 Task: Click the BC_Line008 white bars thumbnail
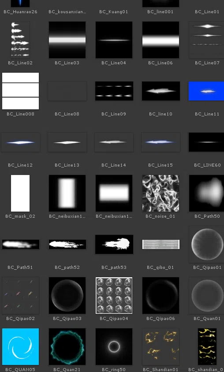[x=20, y=91]
